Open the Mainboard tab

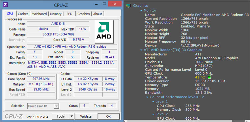(x=39, y=14)
